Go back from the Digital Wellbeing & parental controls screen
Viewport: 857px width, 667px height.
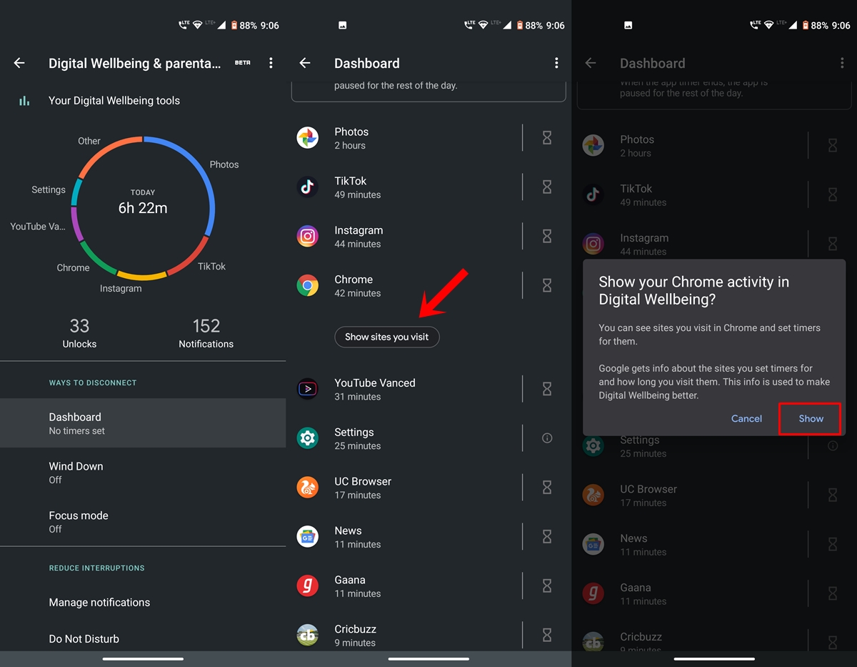point(19,63)
